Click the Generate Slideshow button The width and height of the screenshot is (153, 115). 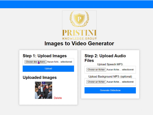tap(110, 90)
